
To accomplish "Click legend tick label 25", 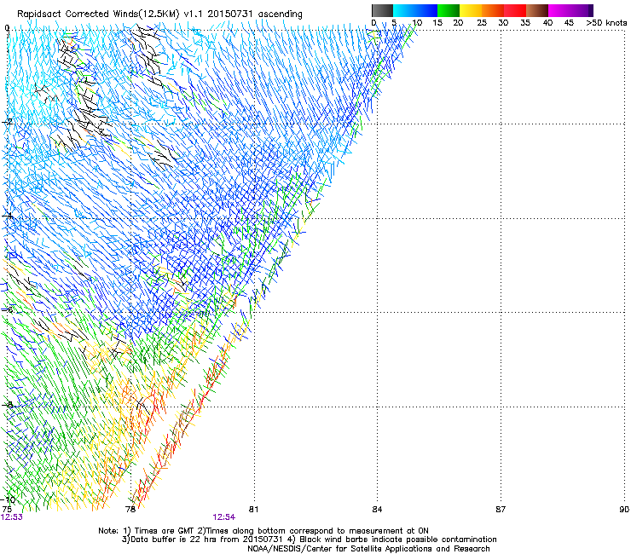I will [482, 23].
